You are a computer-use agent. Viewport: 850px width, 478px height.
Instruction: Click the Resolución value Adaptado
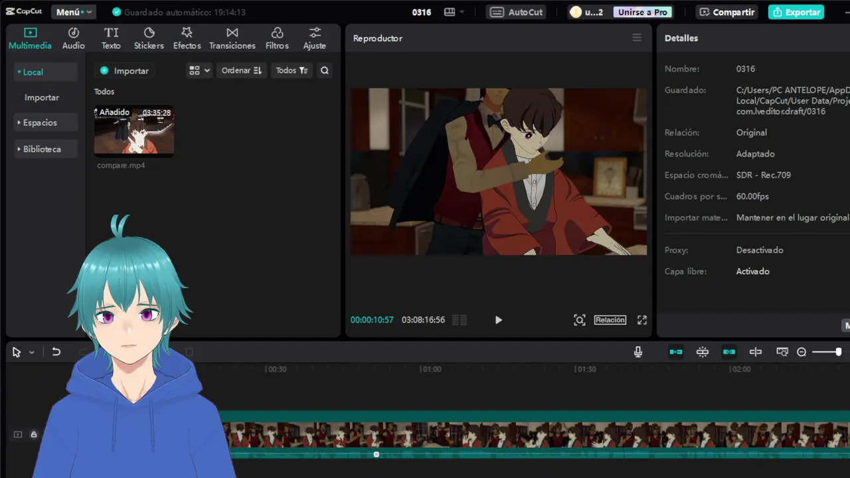tap(756, 154)
